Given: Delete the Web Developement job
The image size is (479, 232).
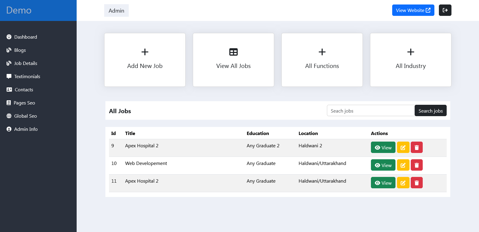Looking at the screenshot, I should tap(416, 165).
